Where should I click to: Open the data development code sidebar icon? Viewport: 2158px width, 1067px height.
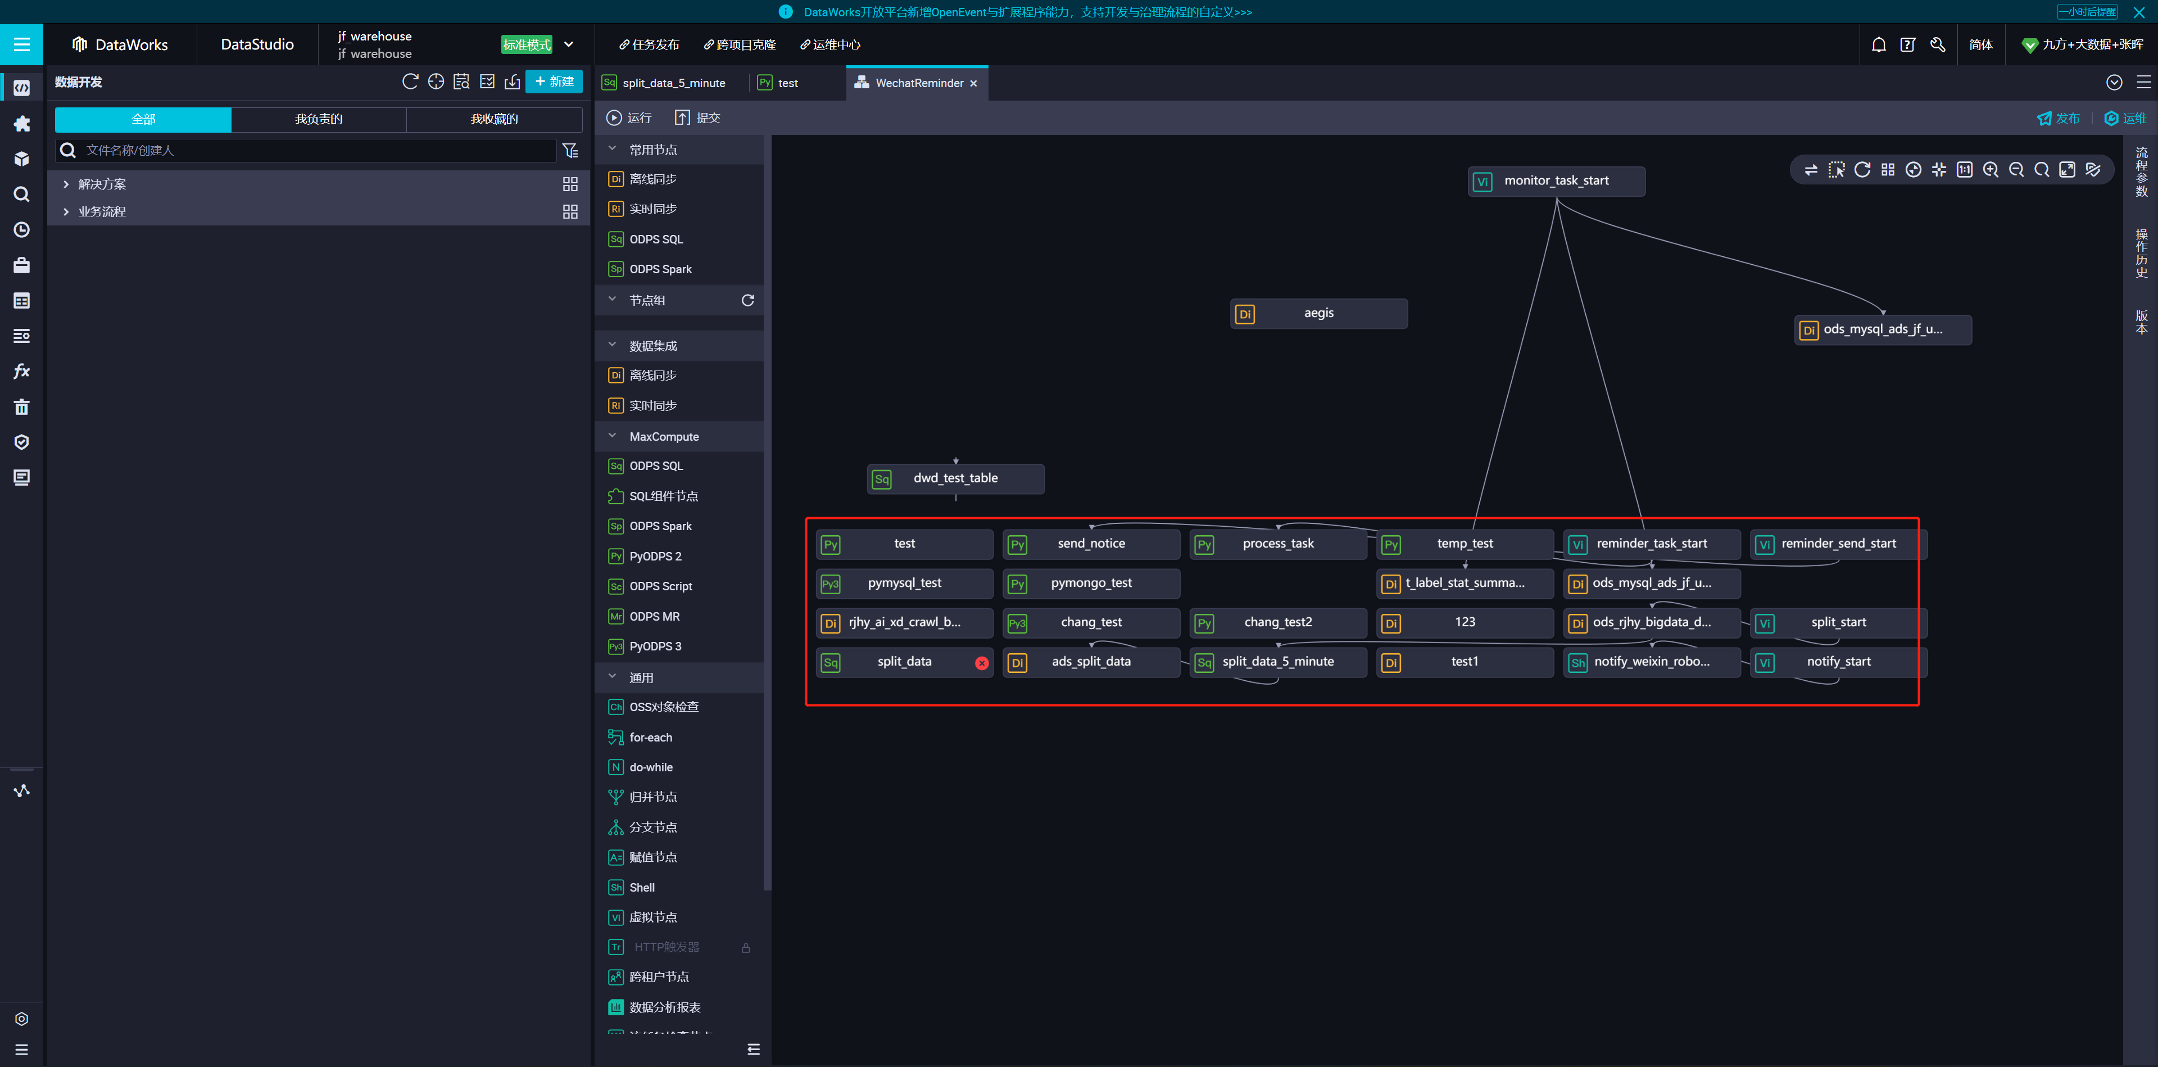point(22,88)
